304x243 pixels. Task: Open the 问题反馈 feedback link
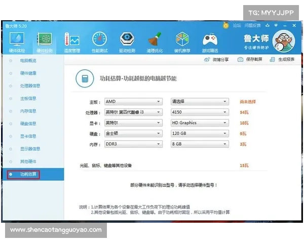pos(252,25)
